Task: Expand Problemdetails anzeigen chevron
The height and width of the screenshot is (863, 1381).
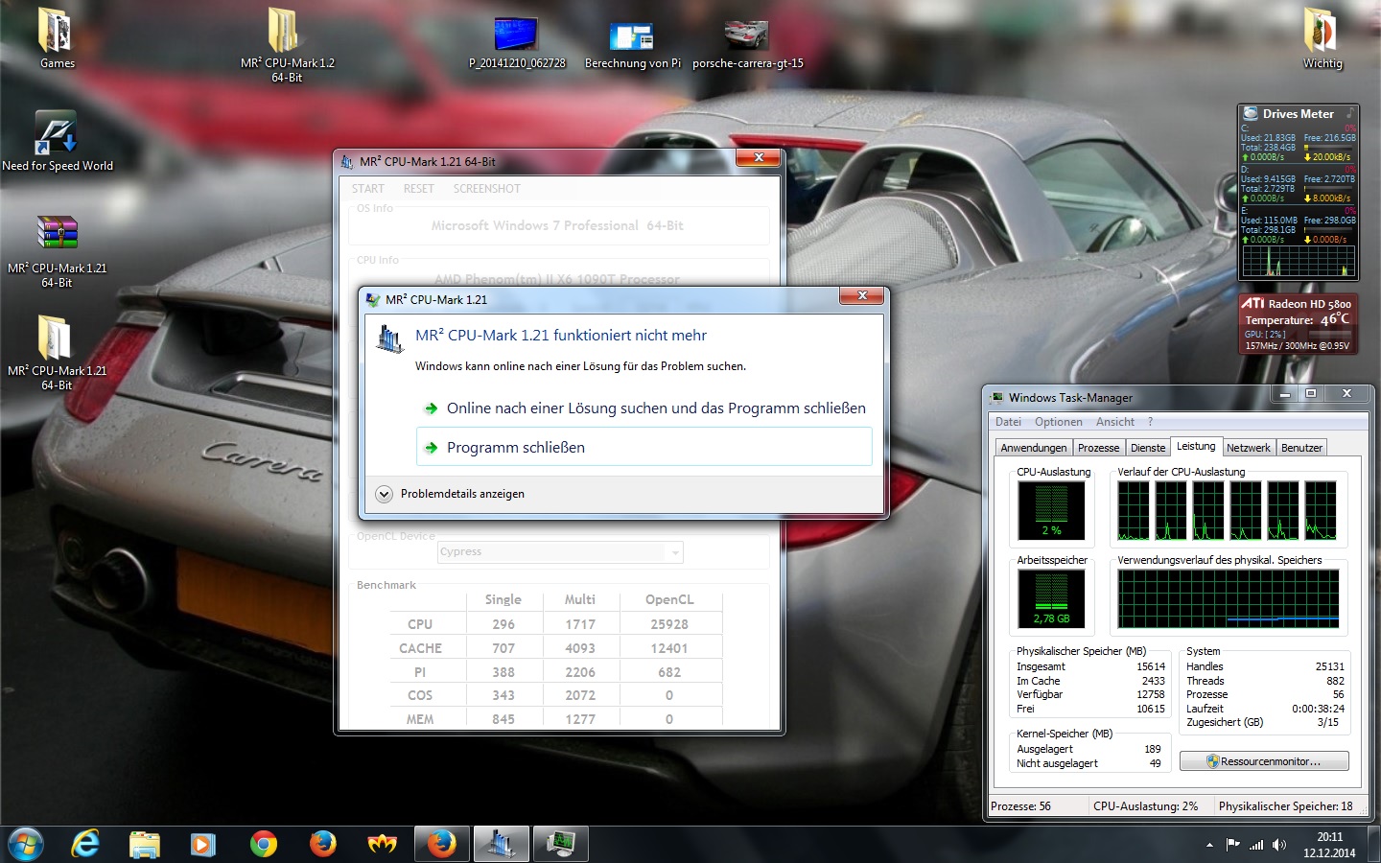Action: point(384,494)
